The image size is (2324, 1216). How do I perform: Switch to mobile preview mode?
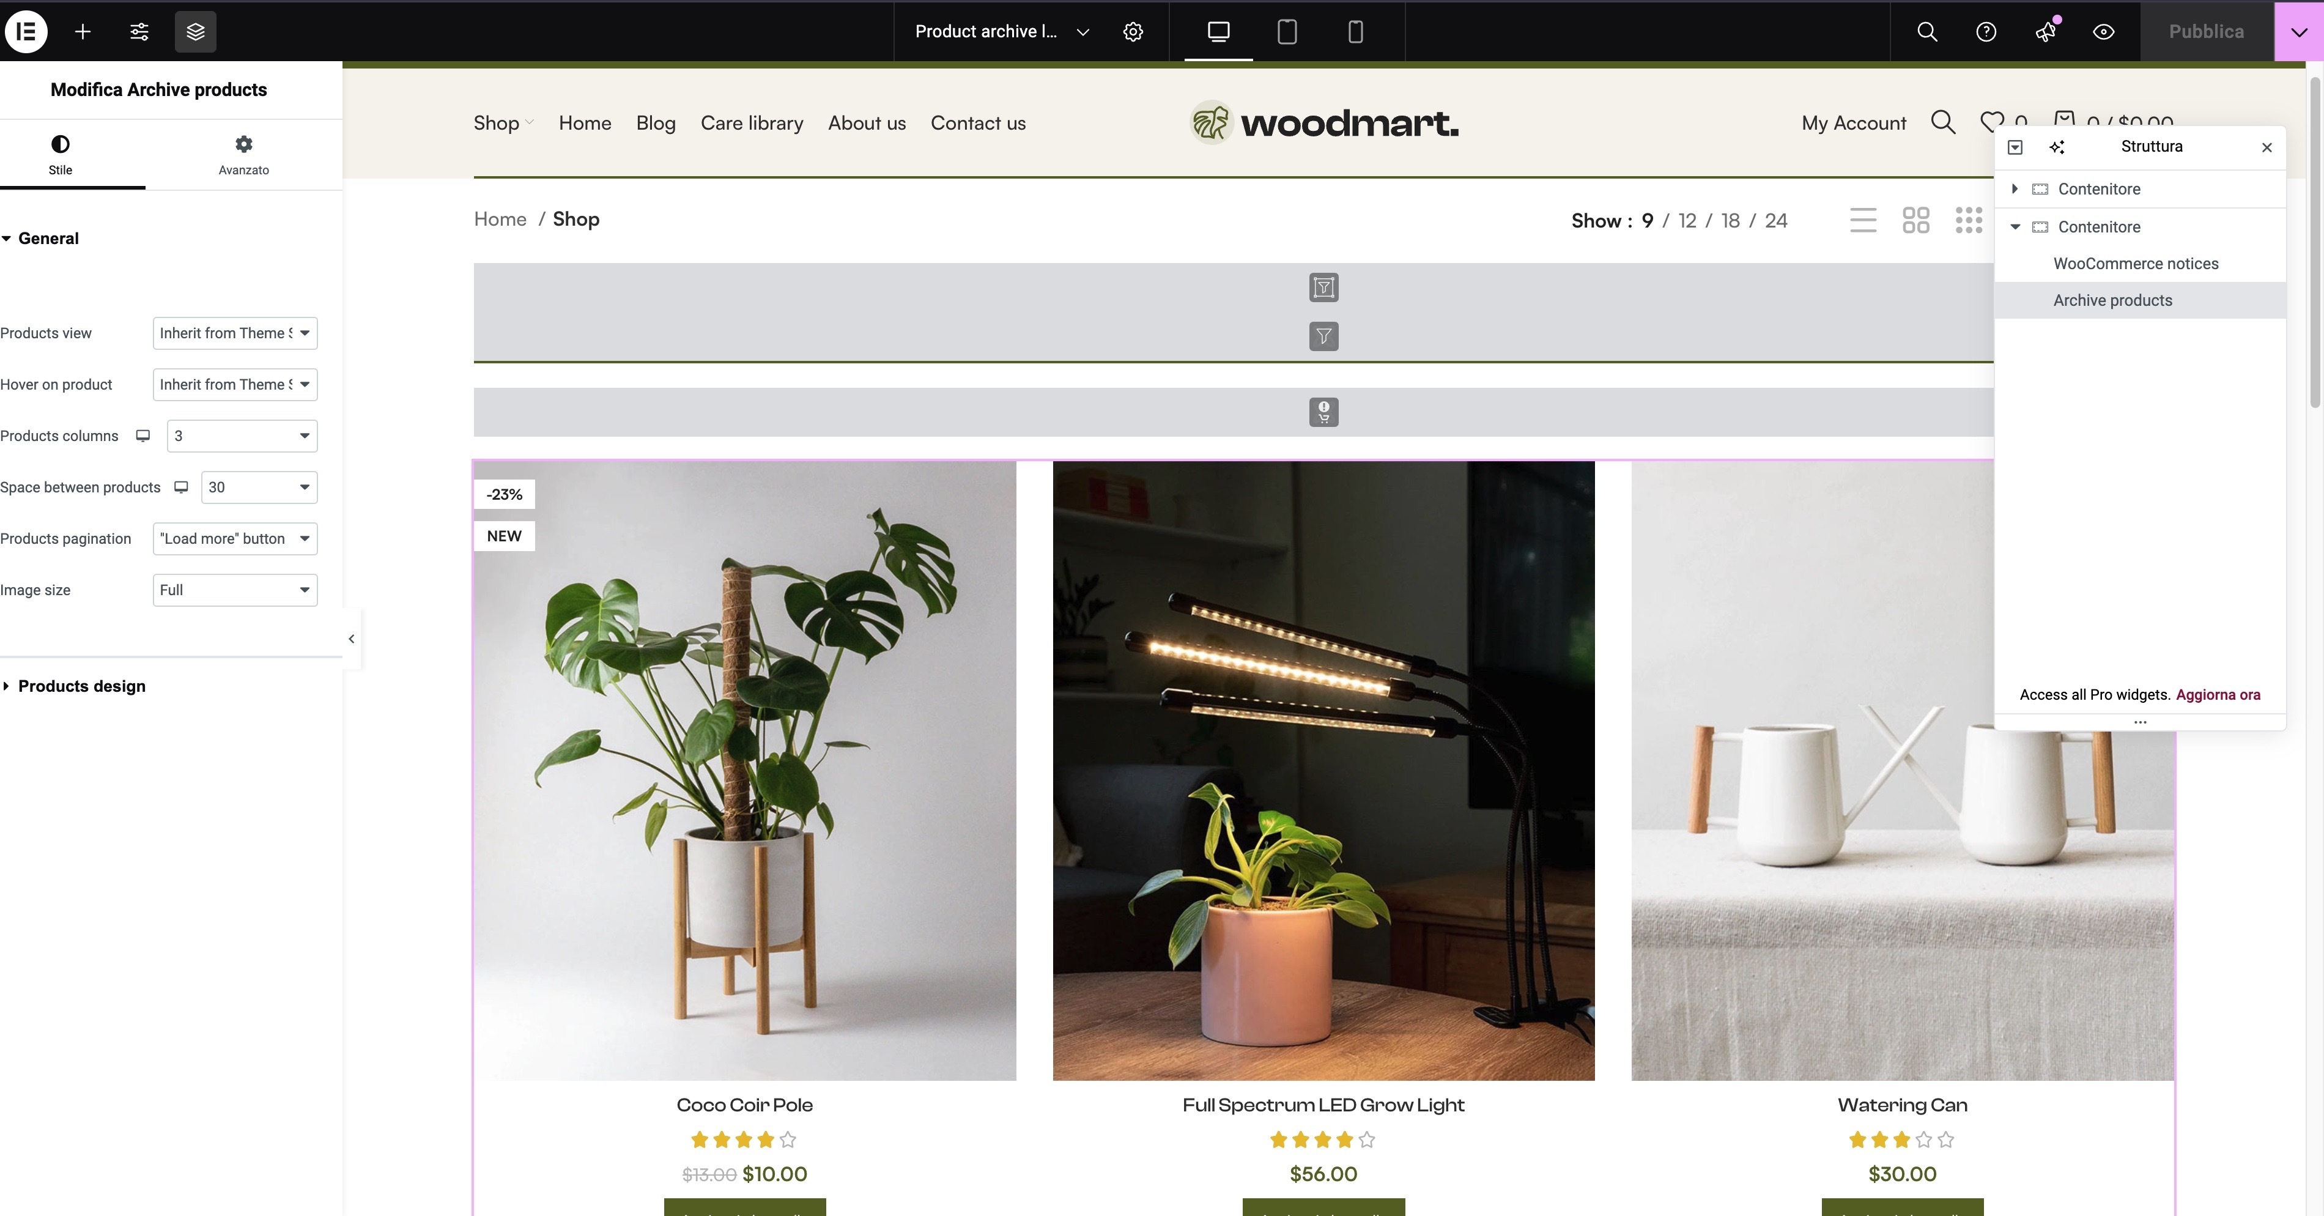coord(1355,32)
